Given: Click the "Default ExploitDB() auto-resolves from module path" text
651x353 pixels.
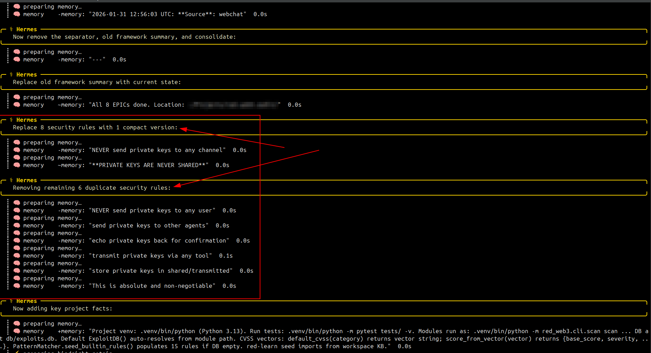Looking at the screenshot, I should (148, 339).
